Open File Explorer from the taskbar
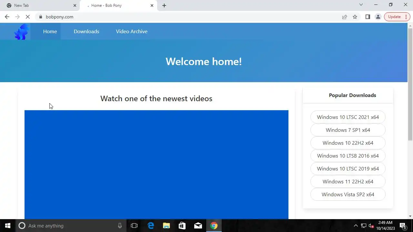 pos(166,226)
